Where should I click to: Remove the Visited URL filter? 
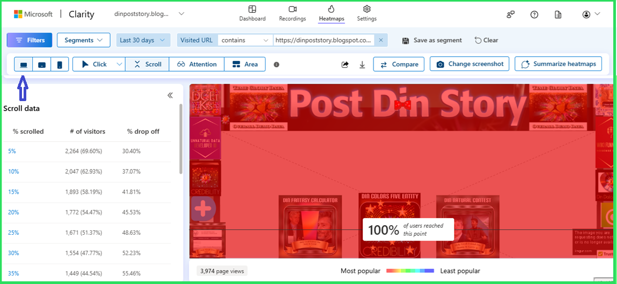click(x=381, y=40)
